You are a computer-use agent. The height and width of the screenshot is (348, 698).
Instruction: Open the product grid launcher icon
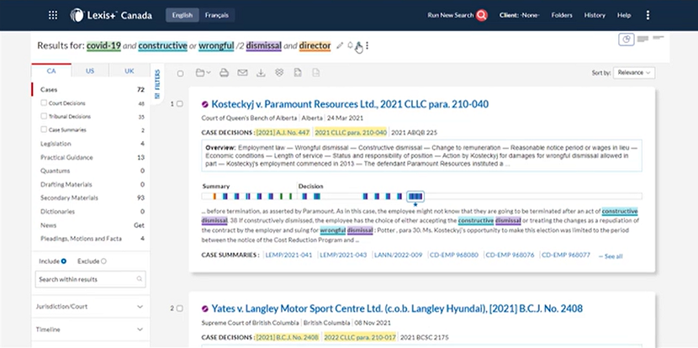(53, 15)
